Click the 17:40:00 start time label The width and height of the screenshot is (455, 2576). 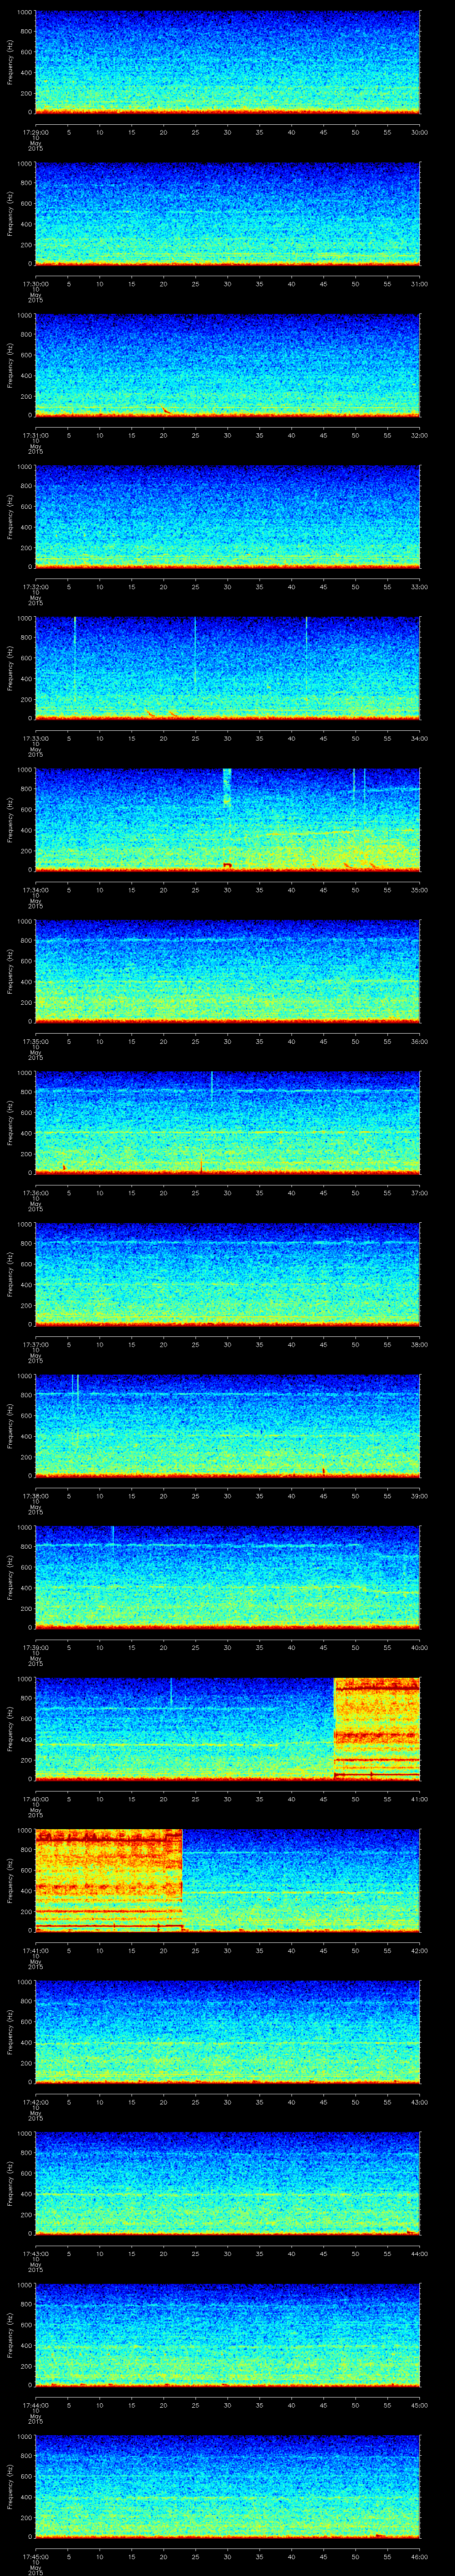pyautogui.click(x=35, y=1799)
